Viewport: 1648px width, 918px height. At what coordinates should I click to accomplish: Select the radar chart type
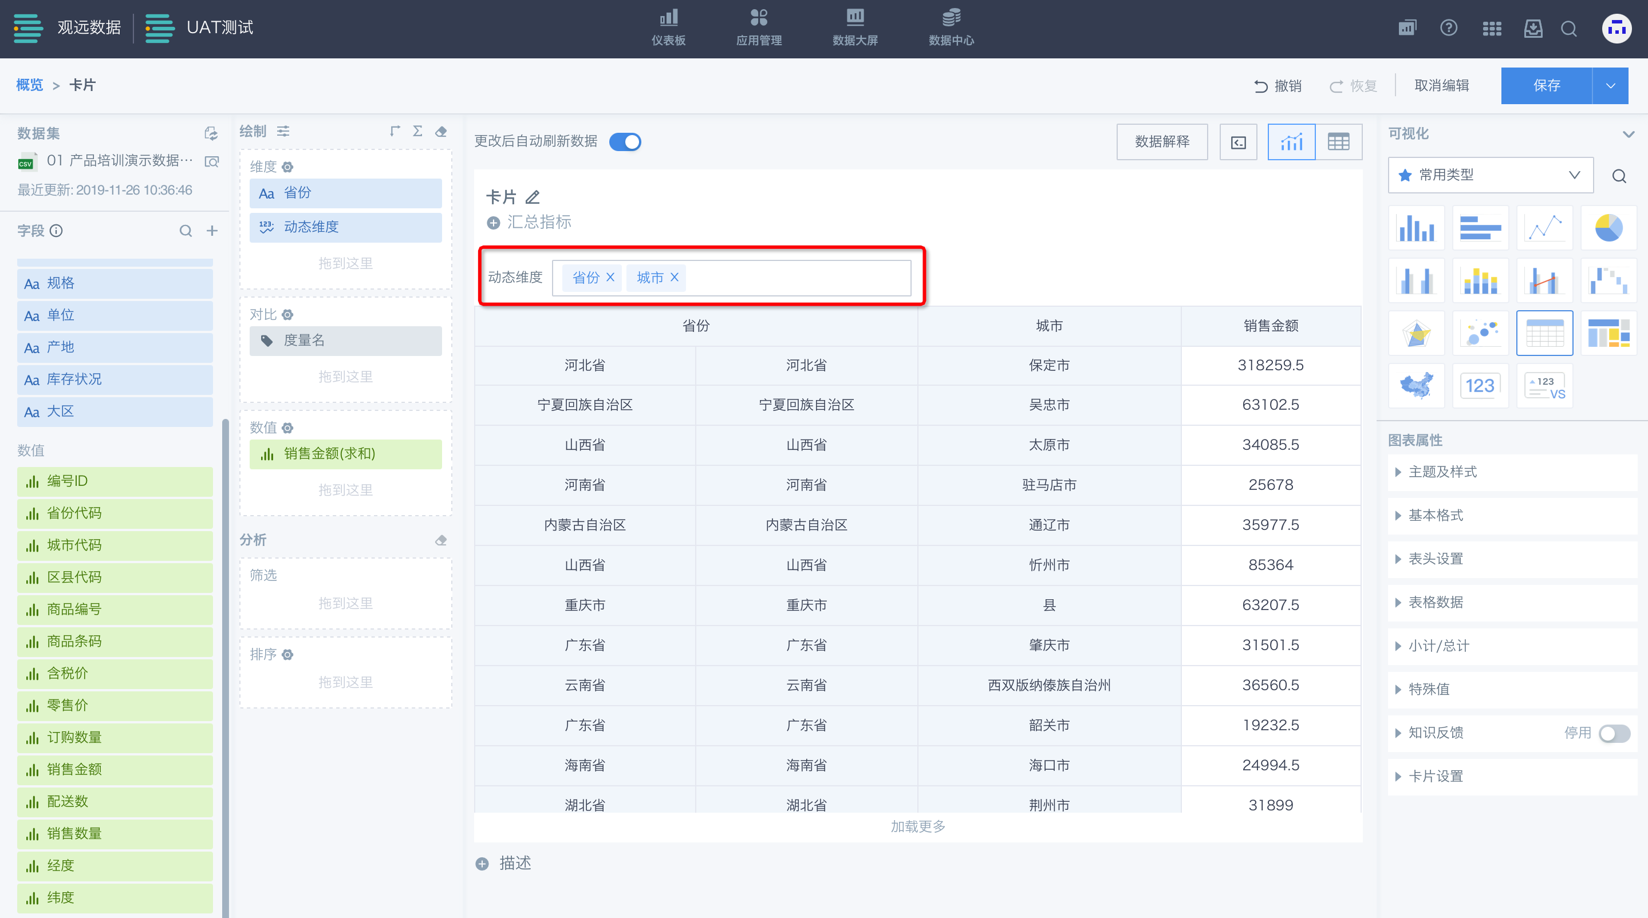(x=1417, y=333)
